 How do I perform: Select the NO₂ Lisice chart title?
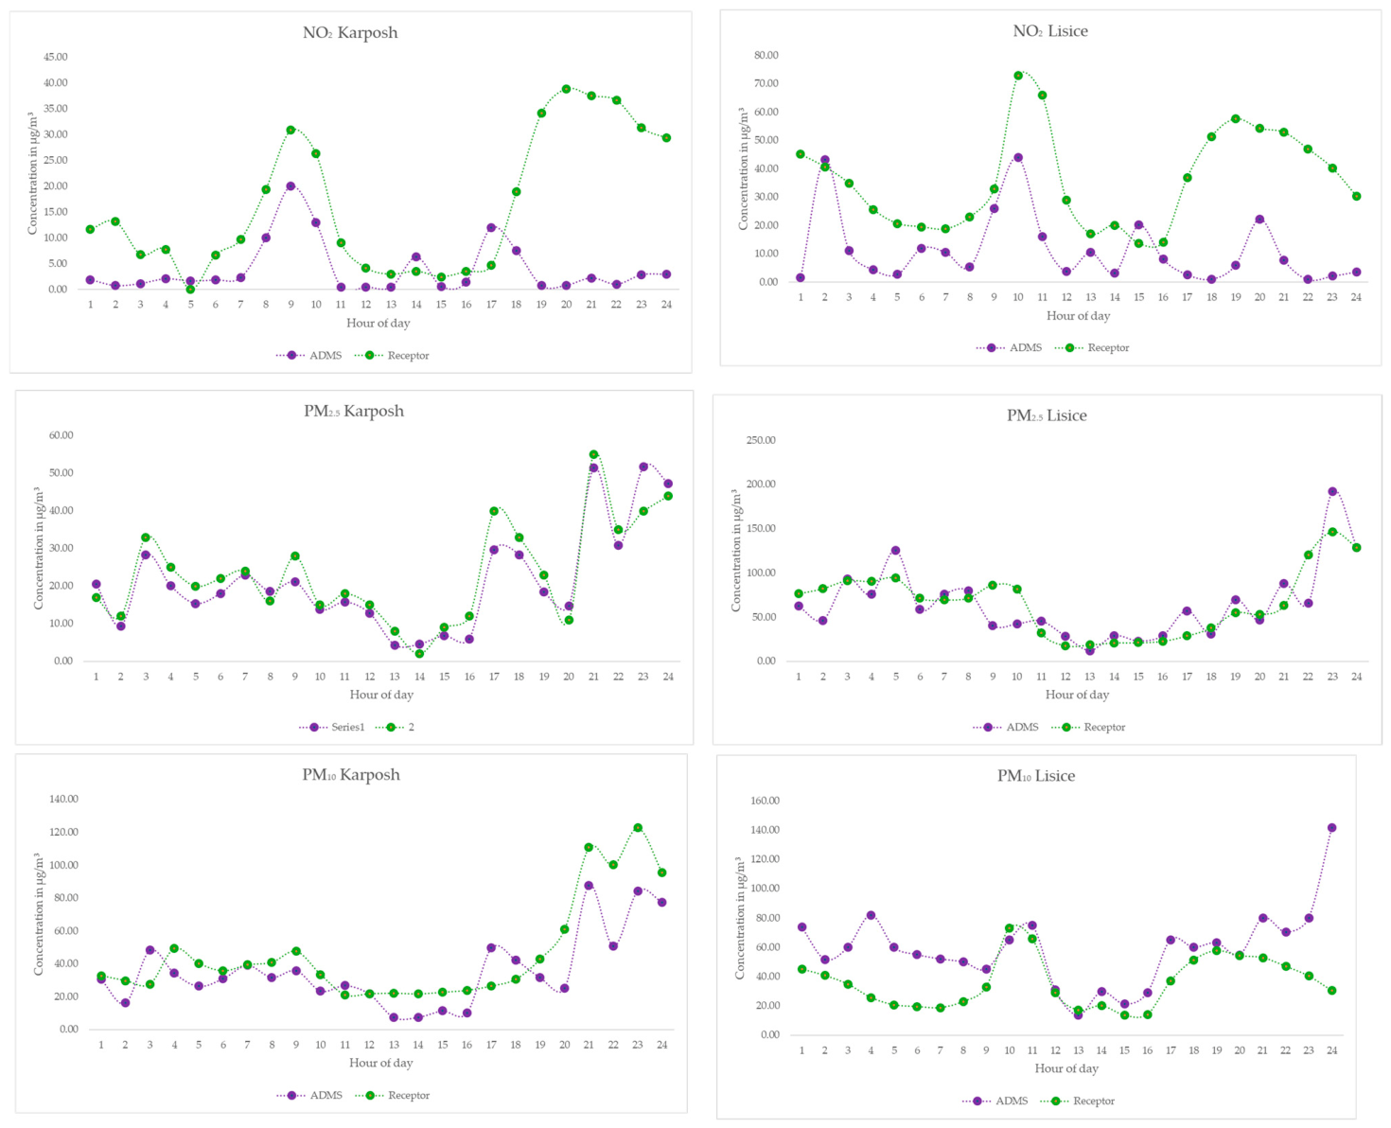click(1050, 31)
